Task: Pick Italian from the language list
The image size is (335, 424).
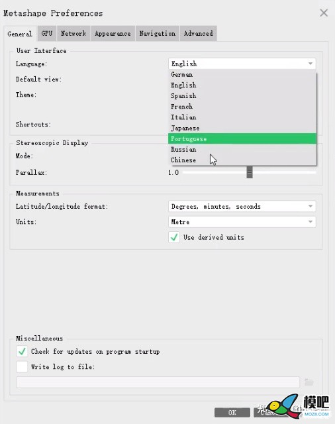Action: coord(242,117)
